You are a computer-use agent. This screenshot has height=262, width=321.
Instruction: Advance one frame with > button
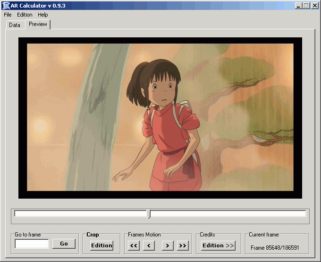168,245
